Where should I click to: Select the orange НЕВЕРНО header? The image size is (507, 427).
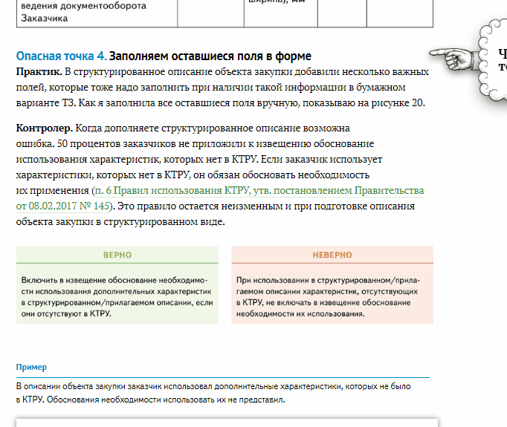[332, 255]
